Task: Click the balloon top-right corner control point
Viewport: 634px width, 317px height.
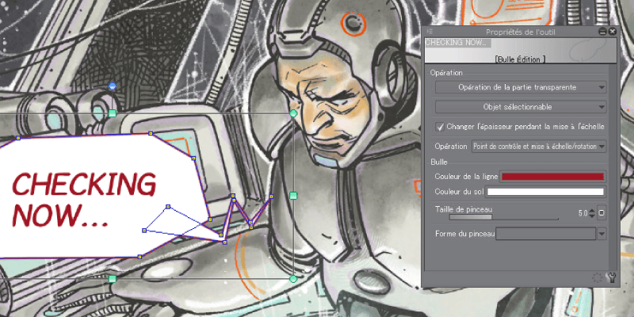Action: (x=151, y=133)
